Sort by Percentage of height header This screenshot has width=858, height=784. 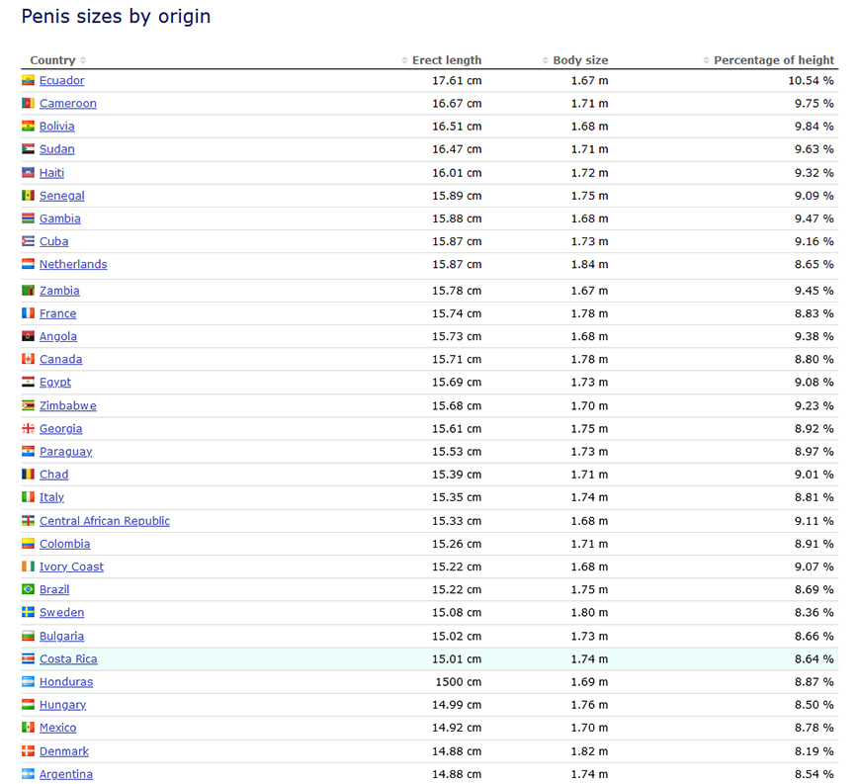click(773, 60)
